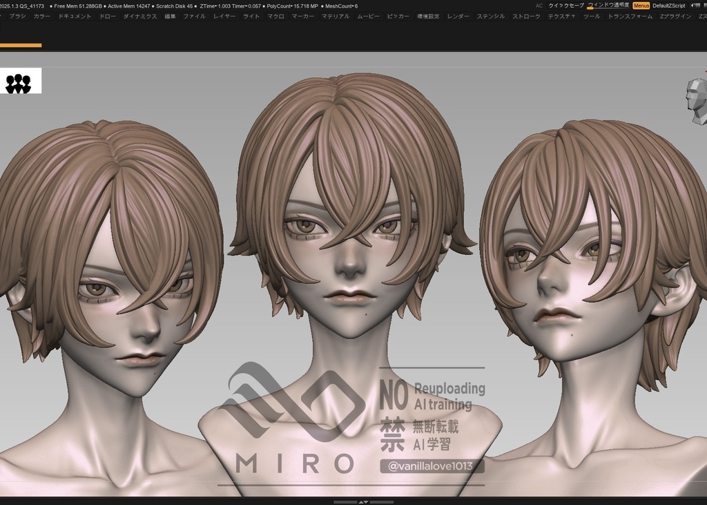
Task: Click the DefaultZScript button
Action: (668, 6)
